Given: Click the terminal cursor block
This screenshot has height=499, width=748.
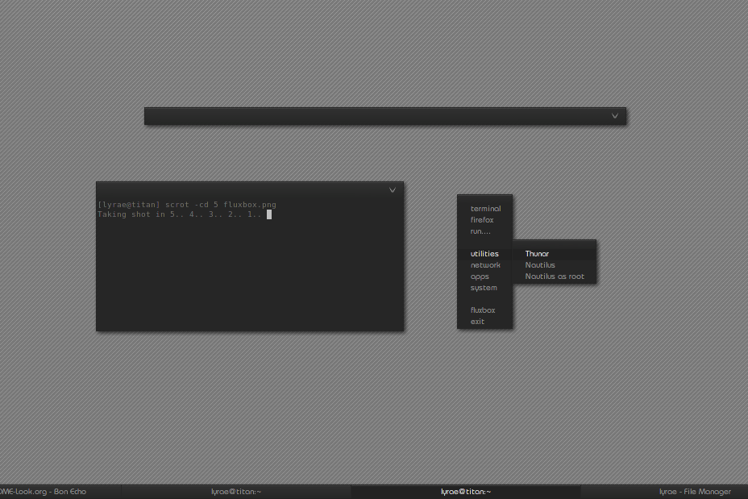Looking at the screenshot, I should pyautogui.click(x=269, y=214).
